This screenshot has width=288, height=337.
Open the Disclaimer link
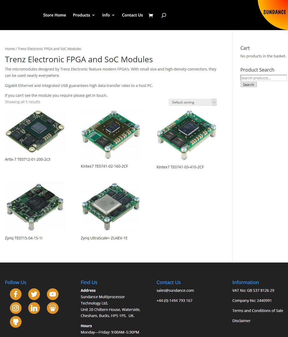pos(241,321)
